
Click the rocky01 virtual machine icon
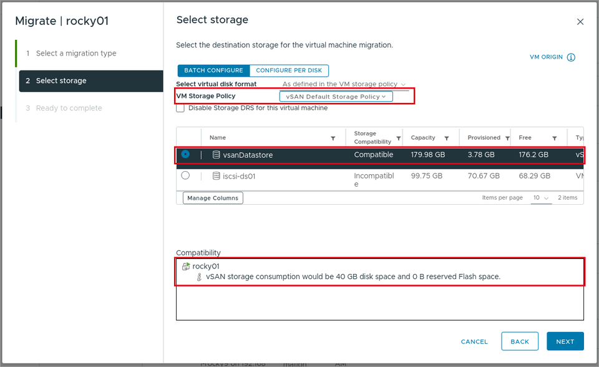186,266
